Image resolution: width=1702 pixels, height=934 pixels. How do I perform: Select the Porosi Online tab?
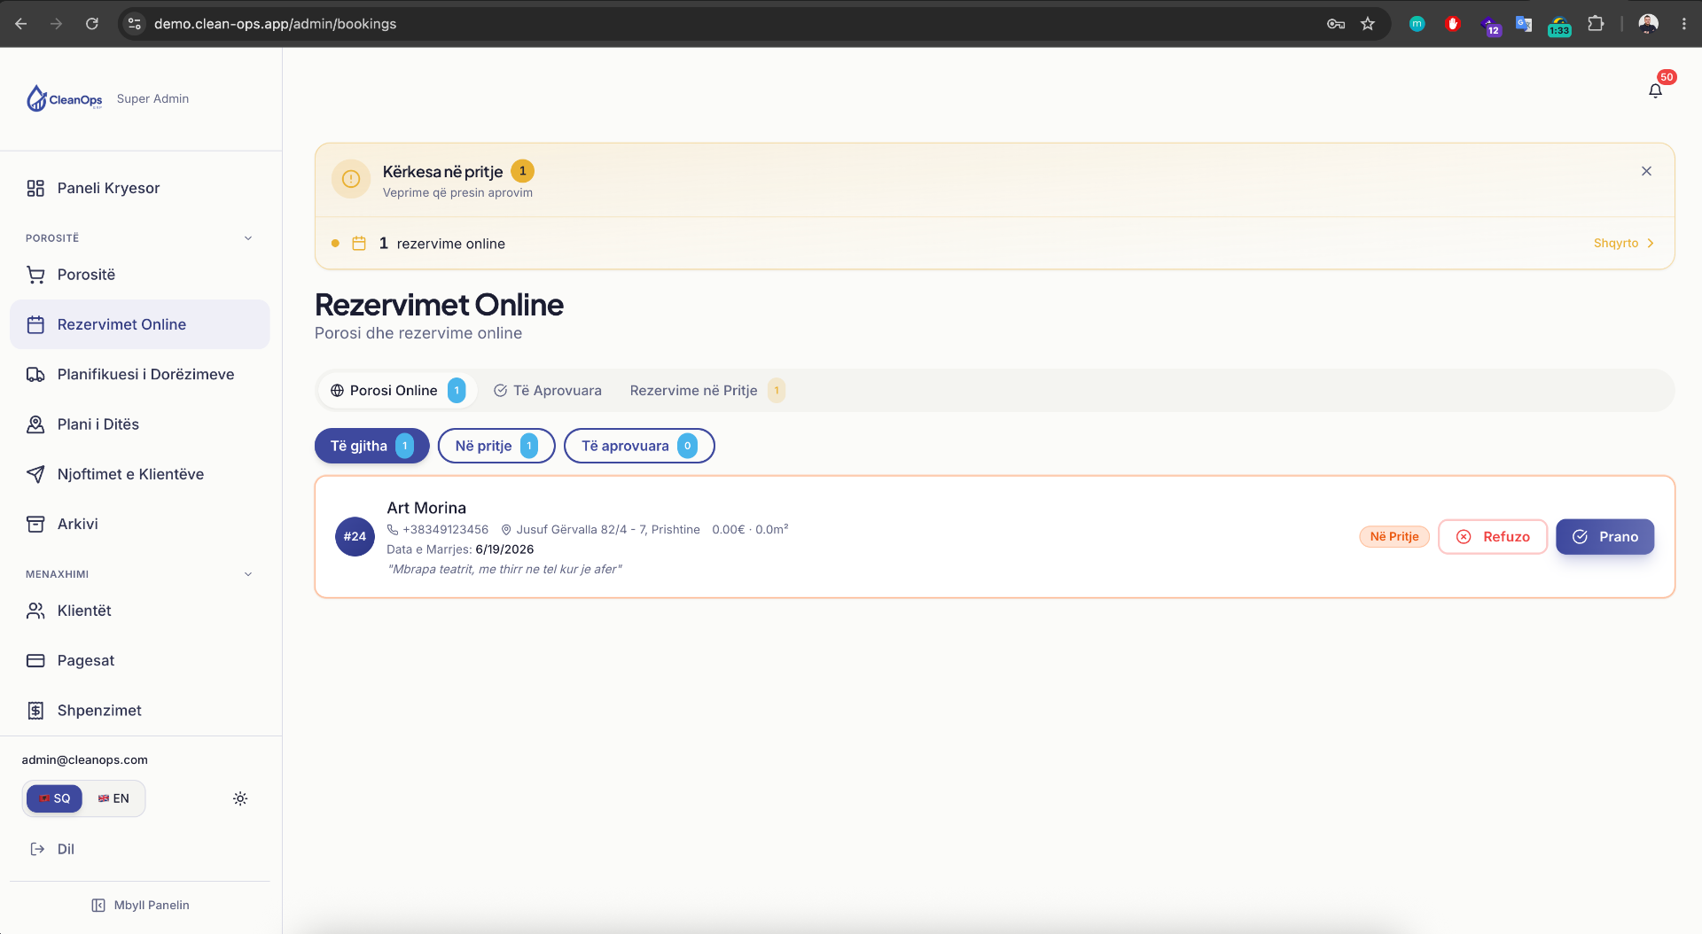coord(397,391)
